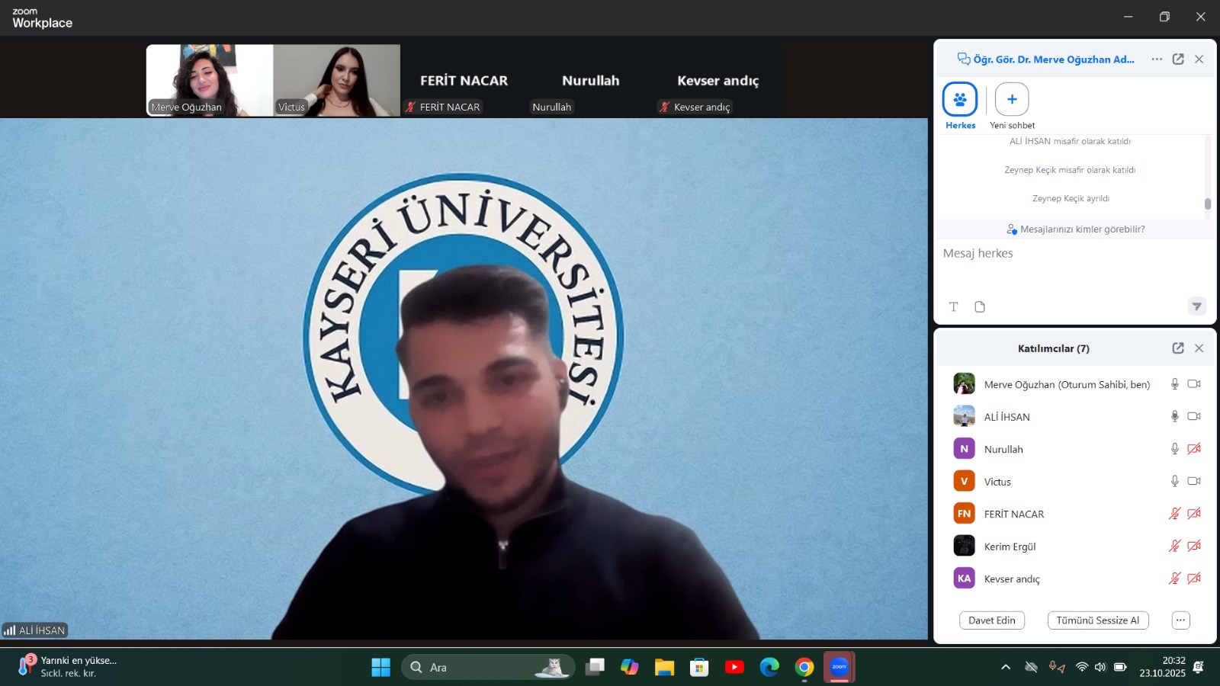Click the file attachment icon in chat
This screenshot has width=1220, height=686.
pyautogui.click(x=980, y=306)
